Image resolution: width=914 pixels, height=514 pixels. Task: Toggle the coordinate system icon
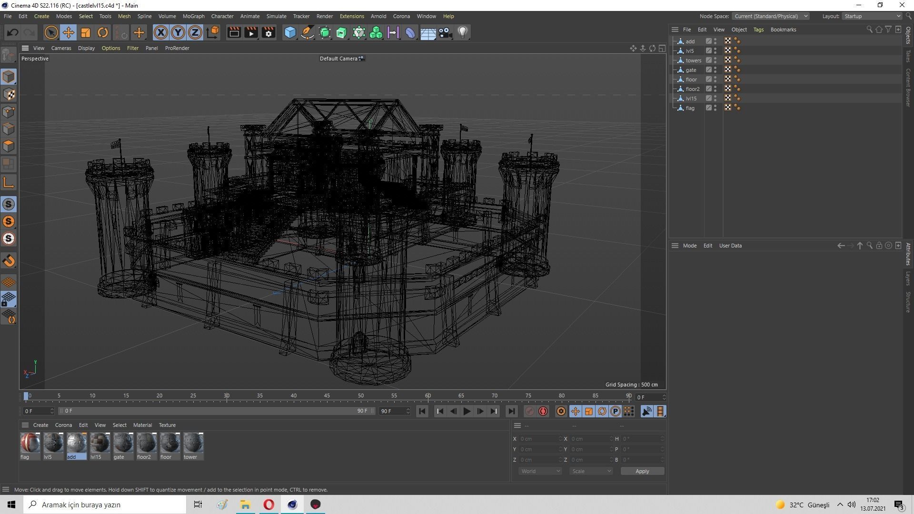coord(213,33)
